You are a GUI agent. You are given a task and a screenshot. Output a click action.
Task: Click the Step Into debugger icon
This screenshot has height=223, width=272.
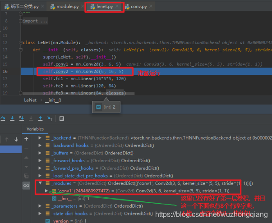coord(12,118)
